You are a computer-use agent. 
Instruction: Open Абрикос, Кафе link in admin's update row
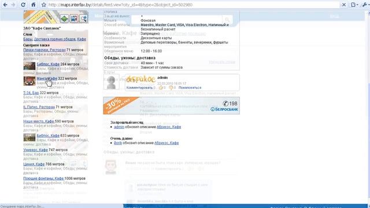(x=169, y=127)
